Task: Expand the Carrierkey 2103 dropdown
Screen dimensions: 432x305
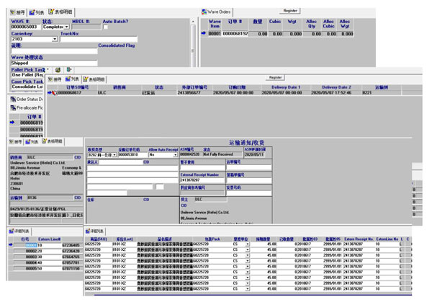Action: coord(56,39)
